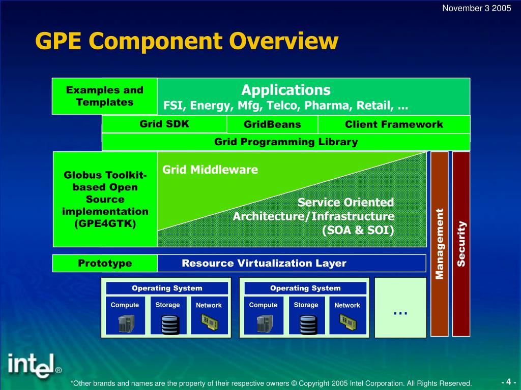Screen dimensions: 521x390
Task: Click the Globus Toolkit-based Open Source implementation box
Action: (x=105, y=199)
